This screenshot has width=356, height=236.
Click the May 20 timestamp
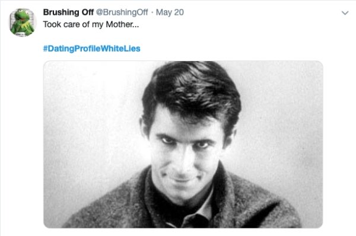pos(170,12)
